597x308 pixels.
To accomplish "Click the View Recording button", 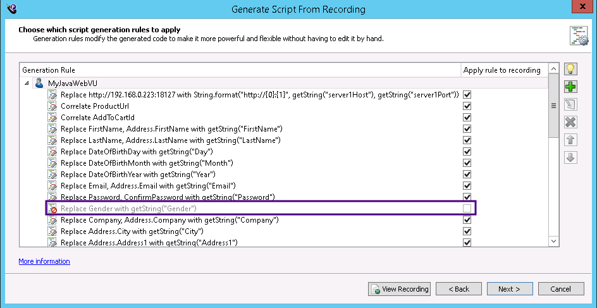I will point(399,289).
